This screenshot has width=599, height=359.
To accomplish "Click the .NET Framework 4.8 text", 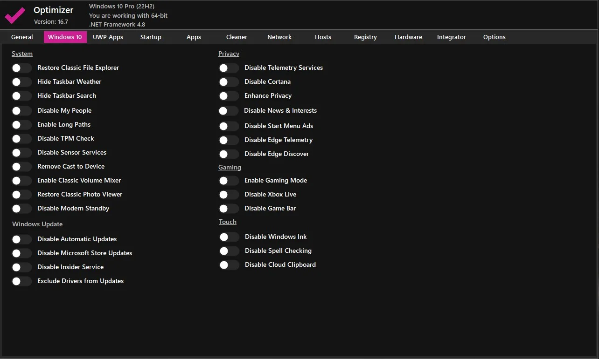I will point(117,25).
